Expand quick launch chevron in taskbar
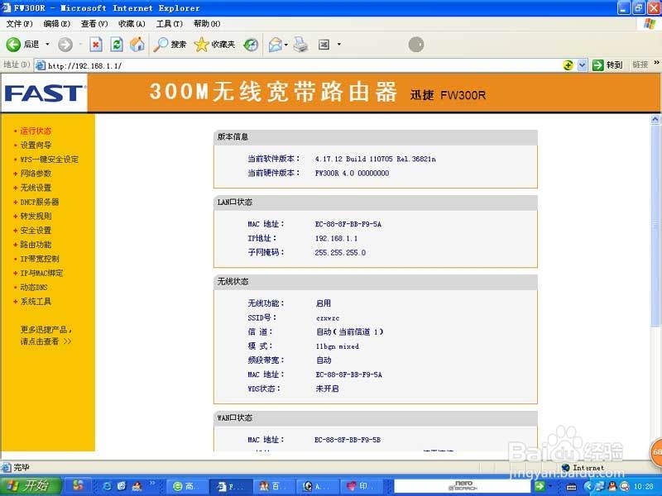This screenshot has width=662, height=496. [152, 483]
